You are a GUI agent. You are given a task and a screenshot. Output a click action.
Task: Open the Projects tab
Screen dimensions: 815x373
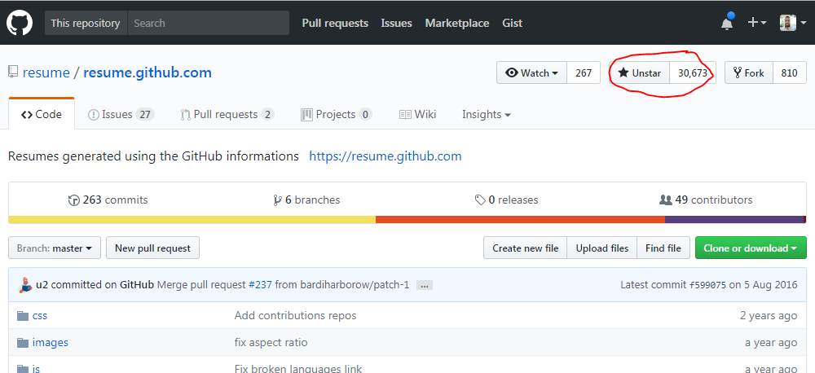(x=337, y=114)
